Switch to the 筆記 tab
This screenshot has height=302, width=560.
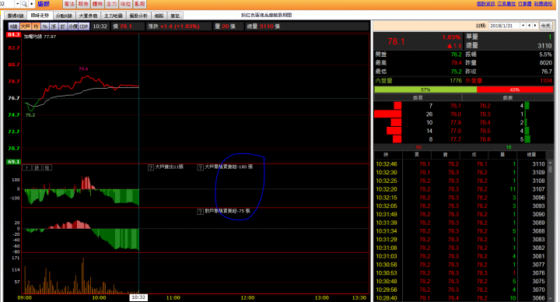[175, 16]
